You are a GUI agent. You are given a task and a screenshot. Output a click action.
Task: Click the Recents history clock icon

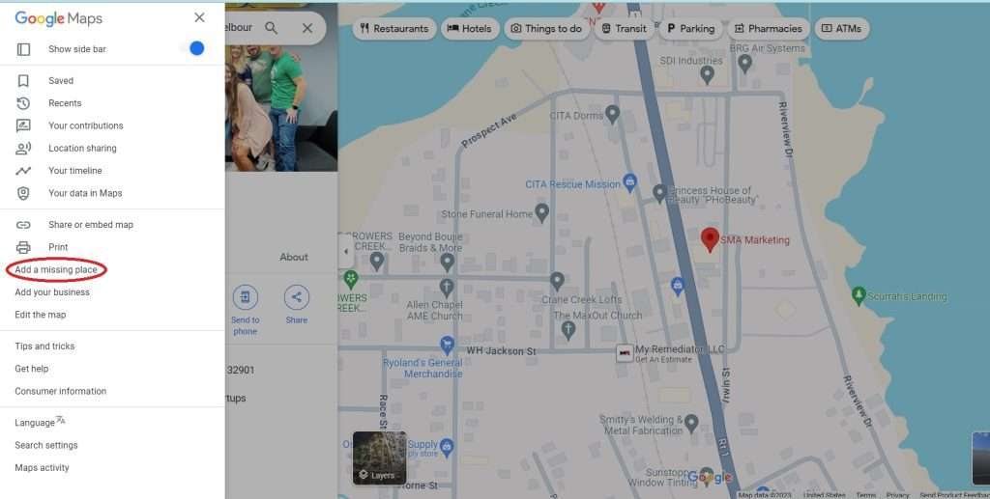(23, 103)
